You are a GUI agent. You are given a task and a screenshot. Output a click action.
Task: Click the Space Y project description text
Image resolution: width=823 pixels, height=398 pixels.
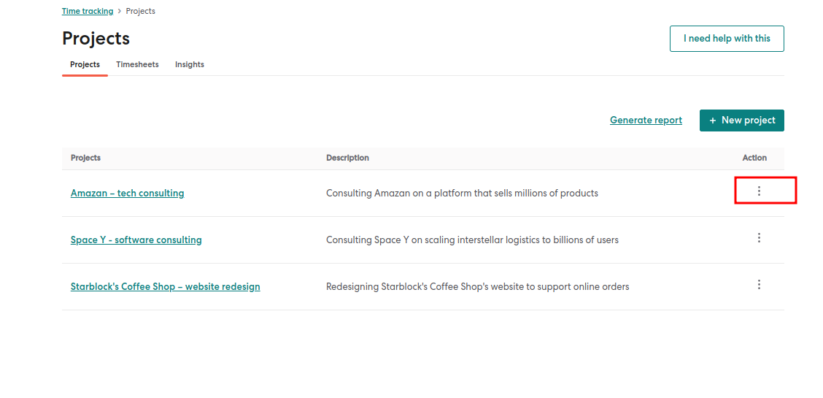click(472, 240)
